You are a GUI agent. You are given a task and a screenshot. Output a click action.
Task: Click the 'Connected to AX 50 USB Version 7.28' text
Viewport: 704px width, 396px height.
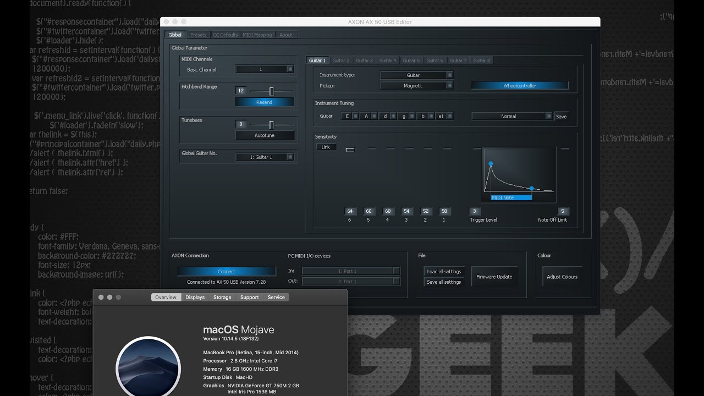pyautogui.click(x=226, y=282)
